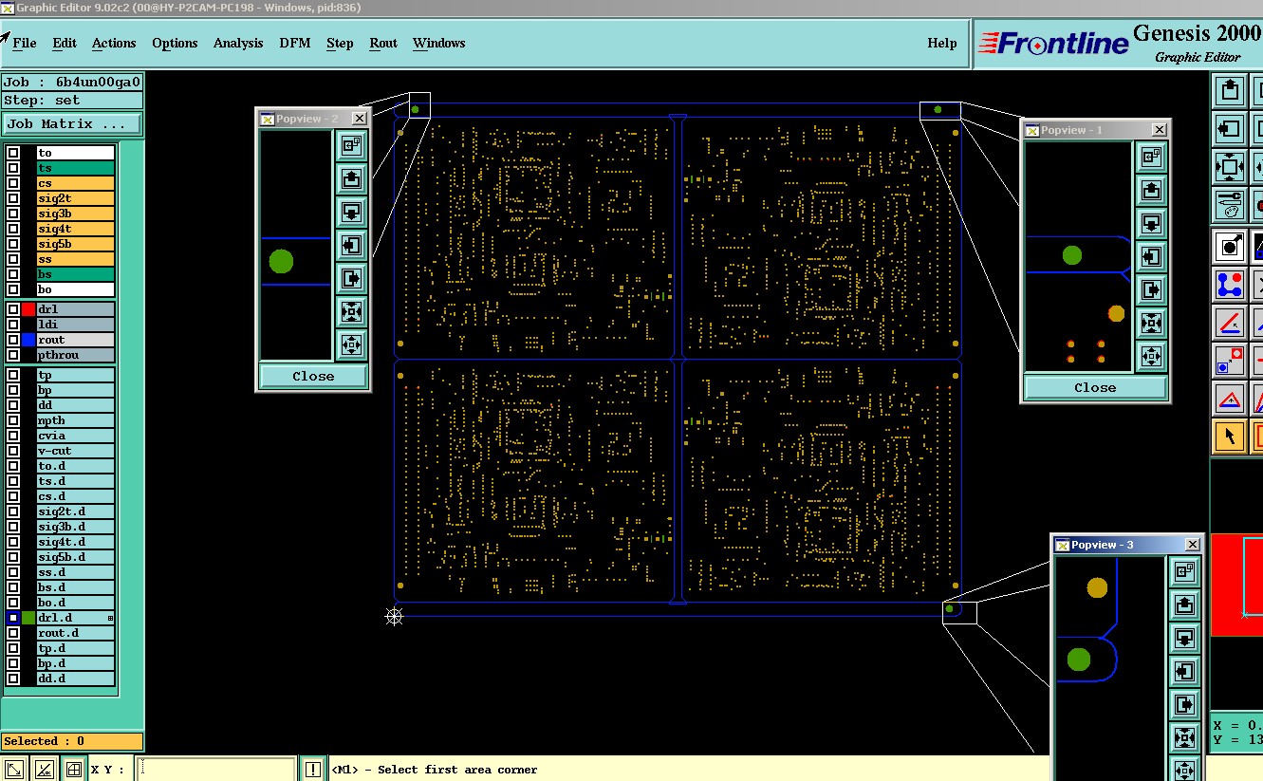Click the X Y coordinate input field
Image resolution: width=1263 pixels, height=781 pixels.
(x=216, y=769)
